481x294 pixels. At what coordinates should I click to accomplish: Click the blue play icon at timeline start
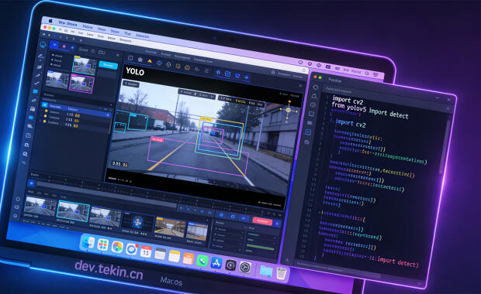click(x=31, y=183)
